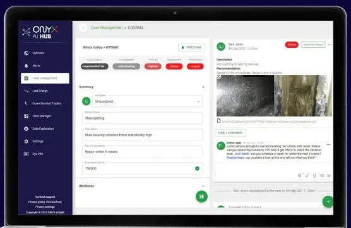Viewport: 351px width, 228px height.
Task: Open the Assignee dropdown
Action: pos(148,101)
